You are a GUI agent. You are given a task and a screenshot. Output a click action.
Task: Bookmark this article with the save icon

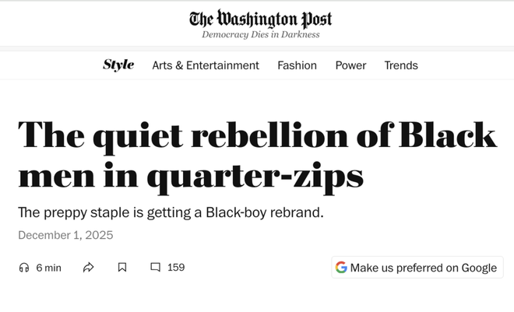(122, 268)
